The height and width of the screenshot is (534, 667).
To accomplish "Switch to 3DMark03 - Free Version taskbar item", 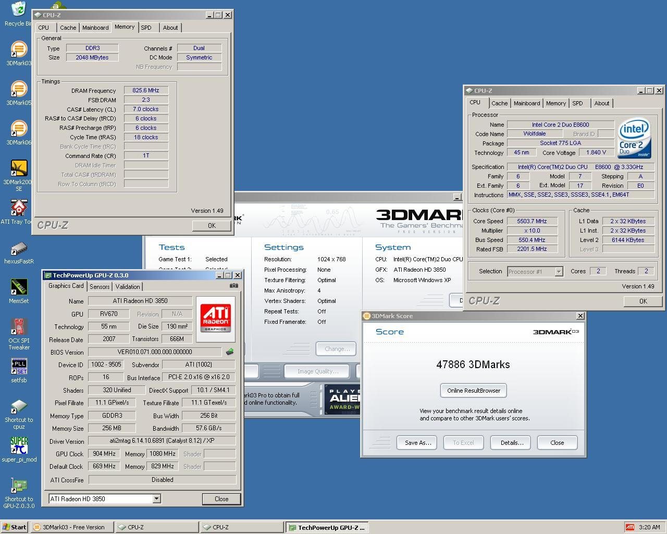I will tap(71, 527).
